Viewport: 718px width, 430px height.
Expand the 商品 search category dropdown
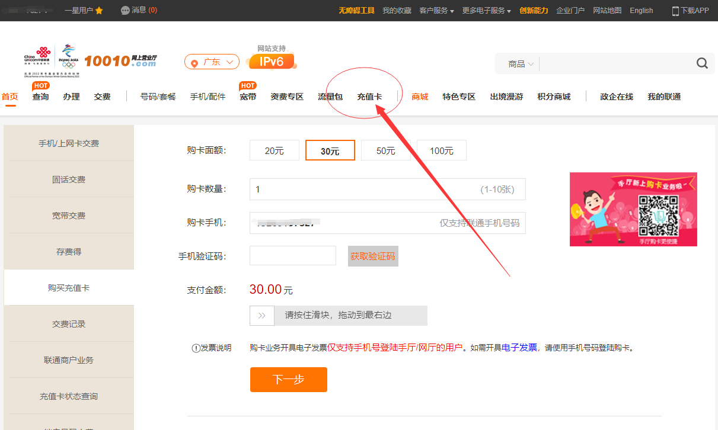(x=521, y=64)
